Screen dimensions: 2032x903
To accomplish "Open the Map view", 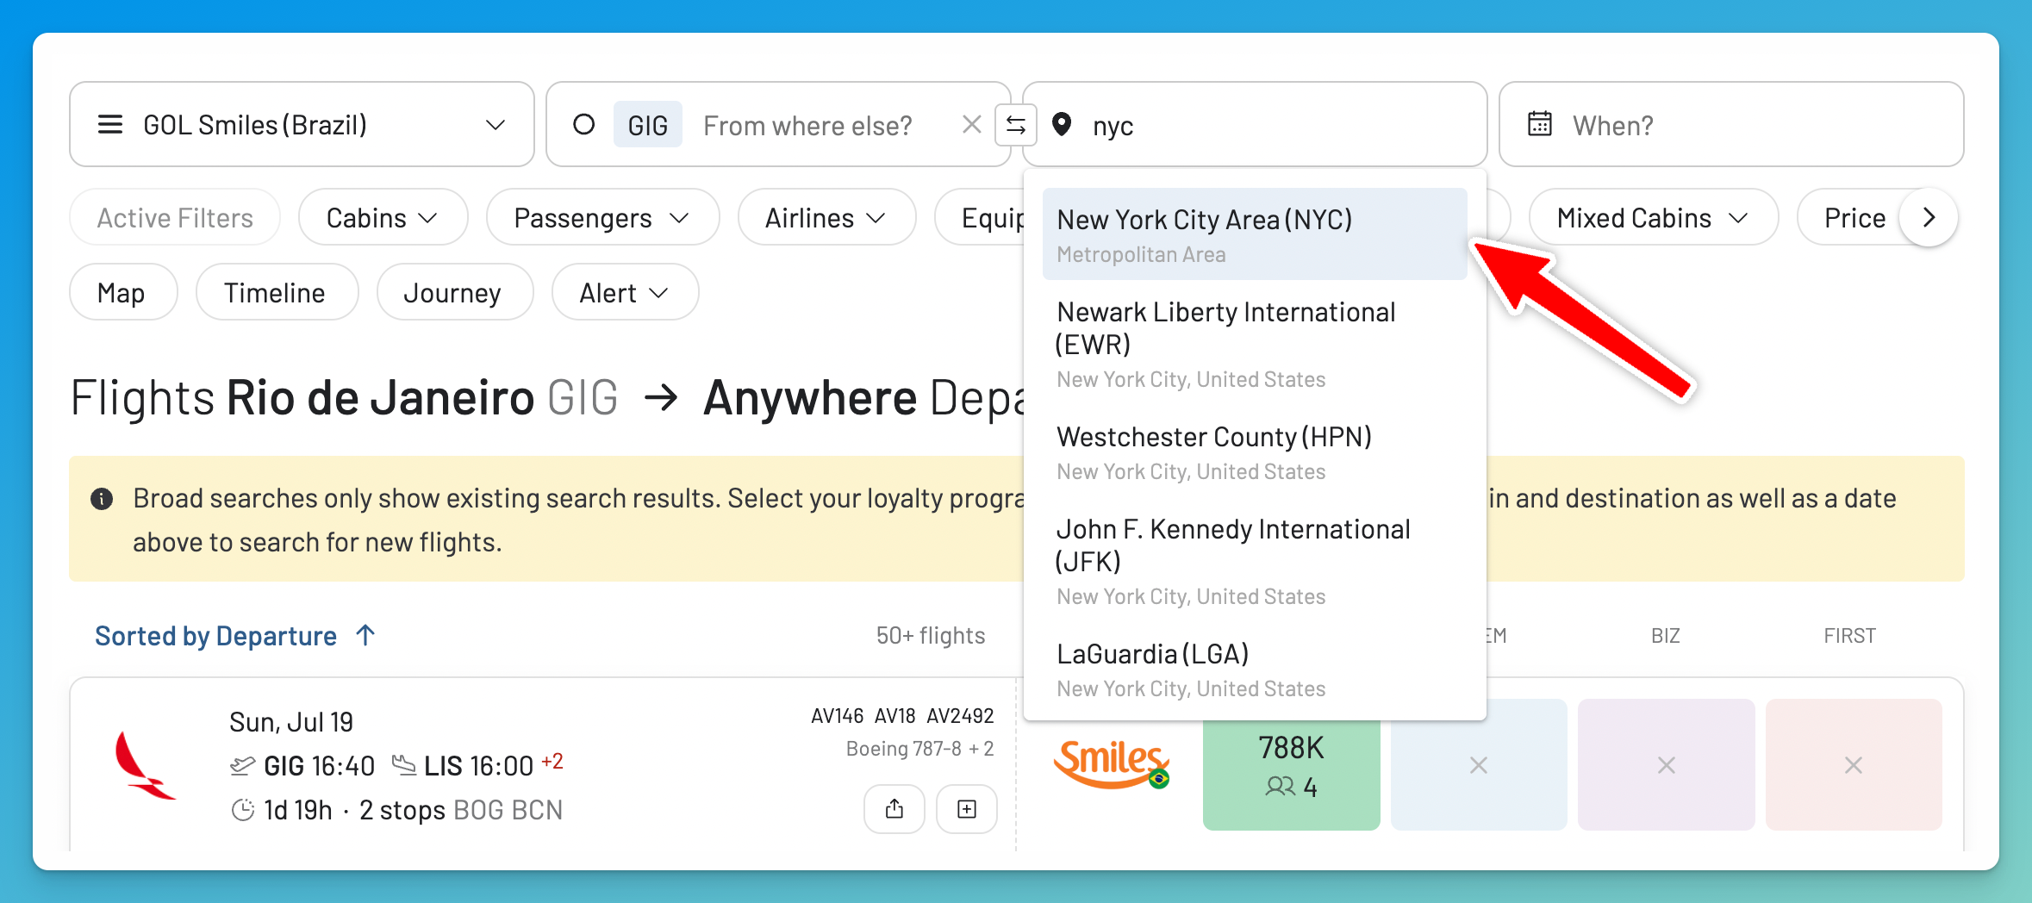I will tap(123, 293).
